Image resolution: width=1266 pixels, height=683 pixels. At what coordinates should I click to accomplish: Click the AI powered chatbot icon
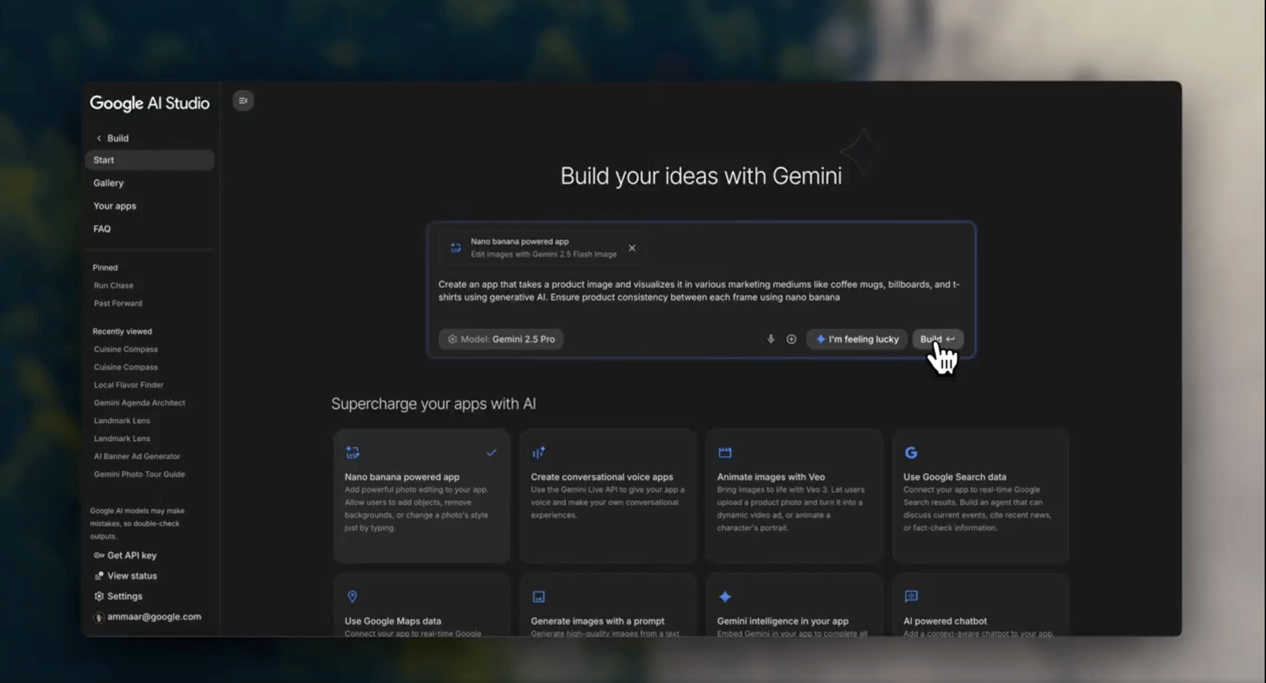pyautogui.click(x=911, y=597)
